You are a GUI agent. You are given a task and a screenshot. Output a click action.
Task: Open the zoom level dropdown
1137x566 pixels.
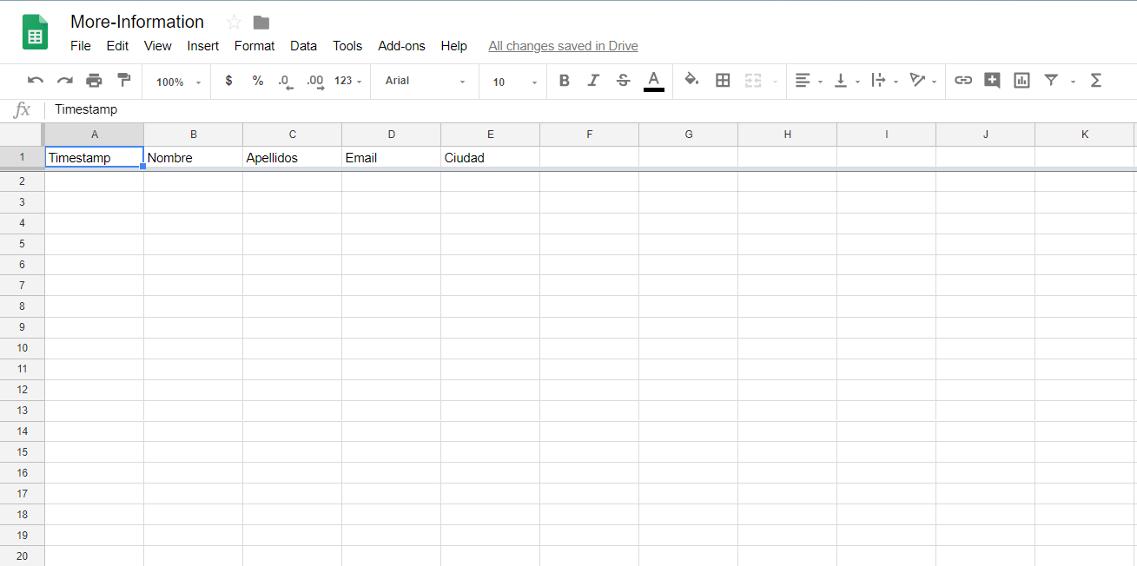175,82
